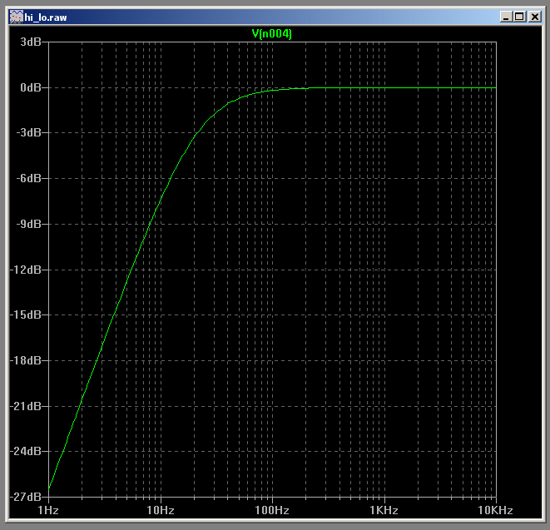Viewport: 550px width, 530px height.
Task: Click the -6dB vertical axis label
Action: (x=30, y=179)
